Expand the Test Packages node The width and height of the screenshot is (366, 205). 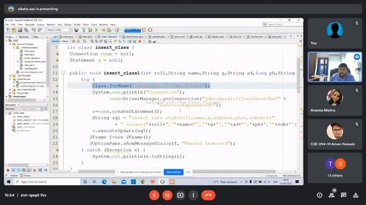10,76
